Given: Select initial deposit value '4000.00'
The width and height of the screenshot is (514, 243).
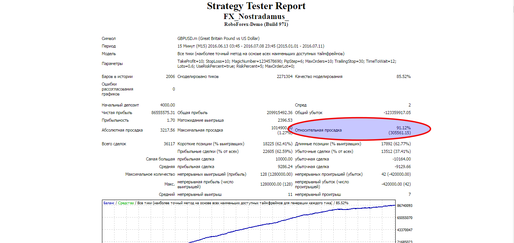Looking at the screenshot, I should pyautogui.click(x=167, y=105).
